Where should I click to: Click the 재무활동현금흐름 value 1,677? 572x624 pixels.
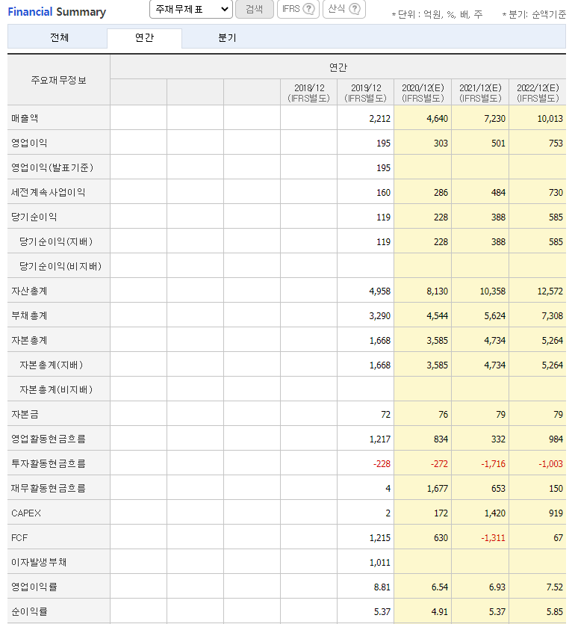coord(437,489)
